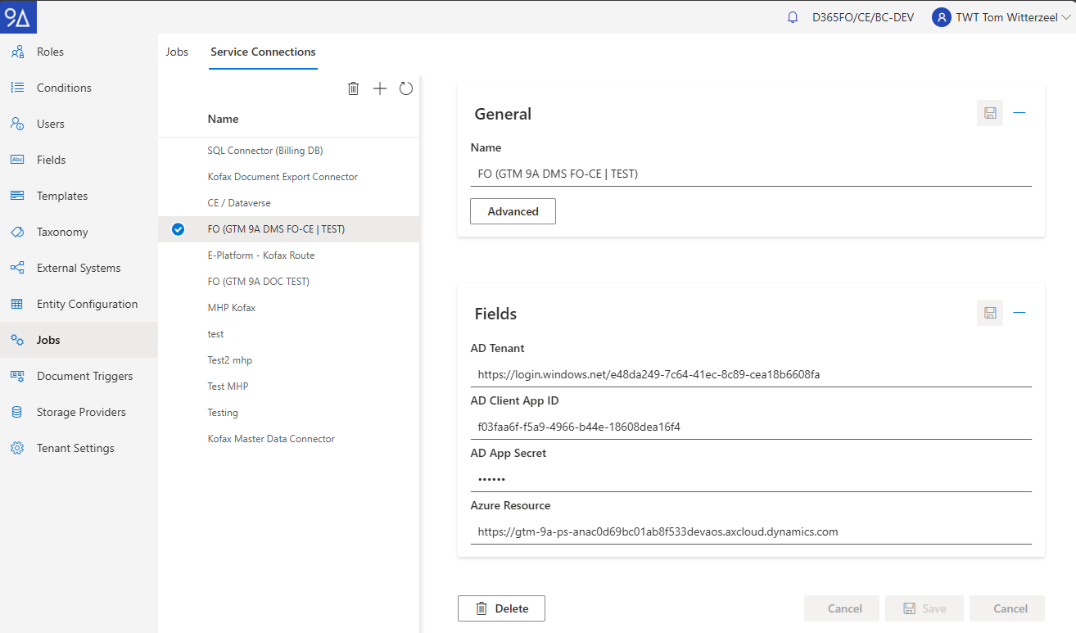
Task: Click the AD Tenant input field
Action: click(x=751, y=374)
